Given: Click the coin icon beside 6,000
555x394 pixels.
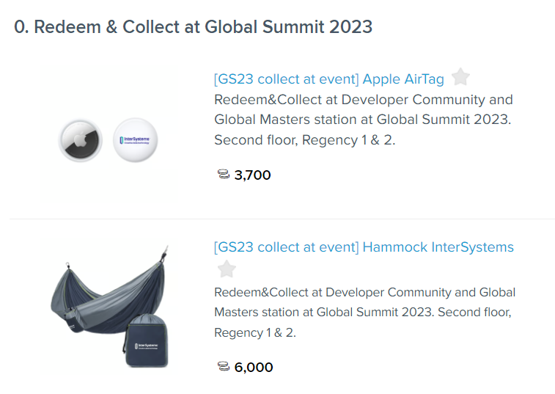Looking at the screenshot, I should 224,367.
